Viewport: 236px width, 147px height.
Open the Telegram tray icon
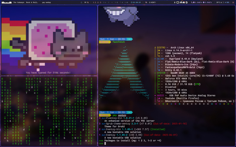point(181,2)
